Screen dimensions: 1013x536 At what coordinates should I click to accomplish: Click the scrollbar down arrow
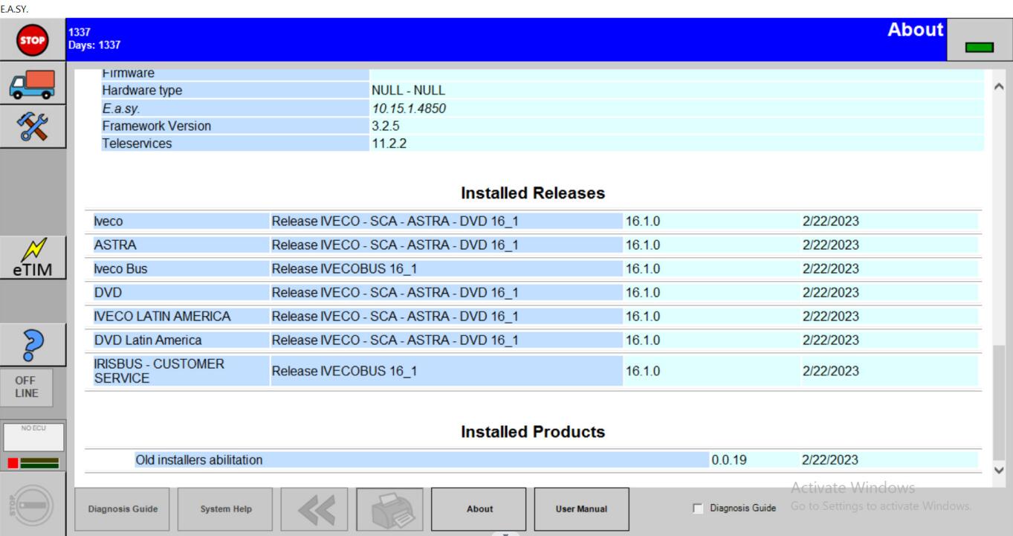1000,470
